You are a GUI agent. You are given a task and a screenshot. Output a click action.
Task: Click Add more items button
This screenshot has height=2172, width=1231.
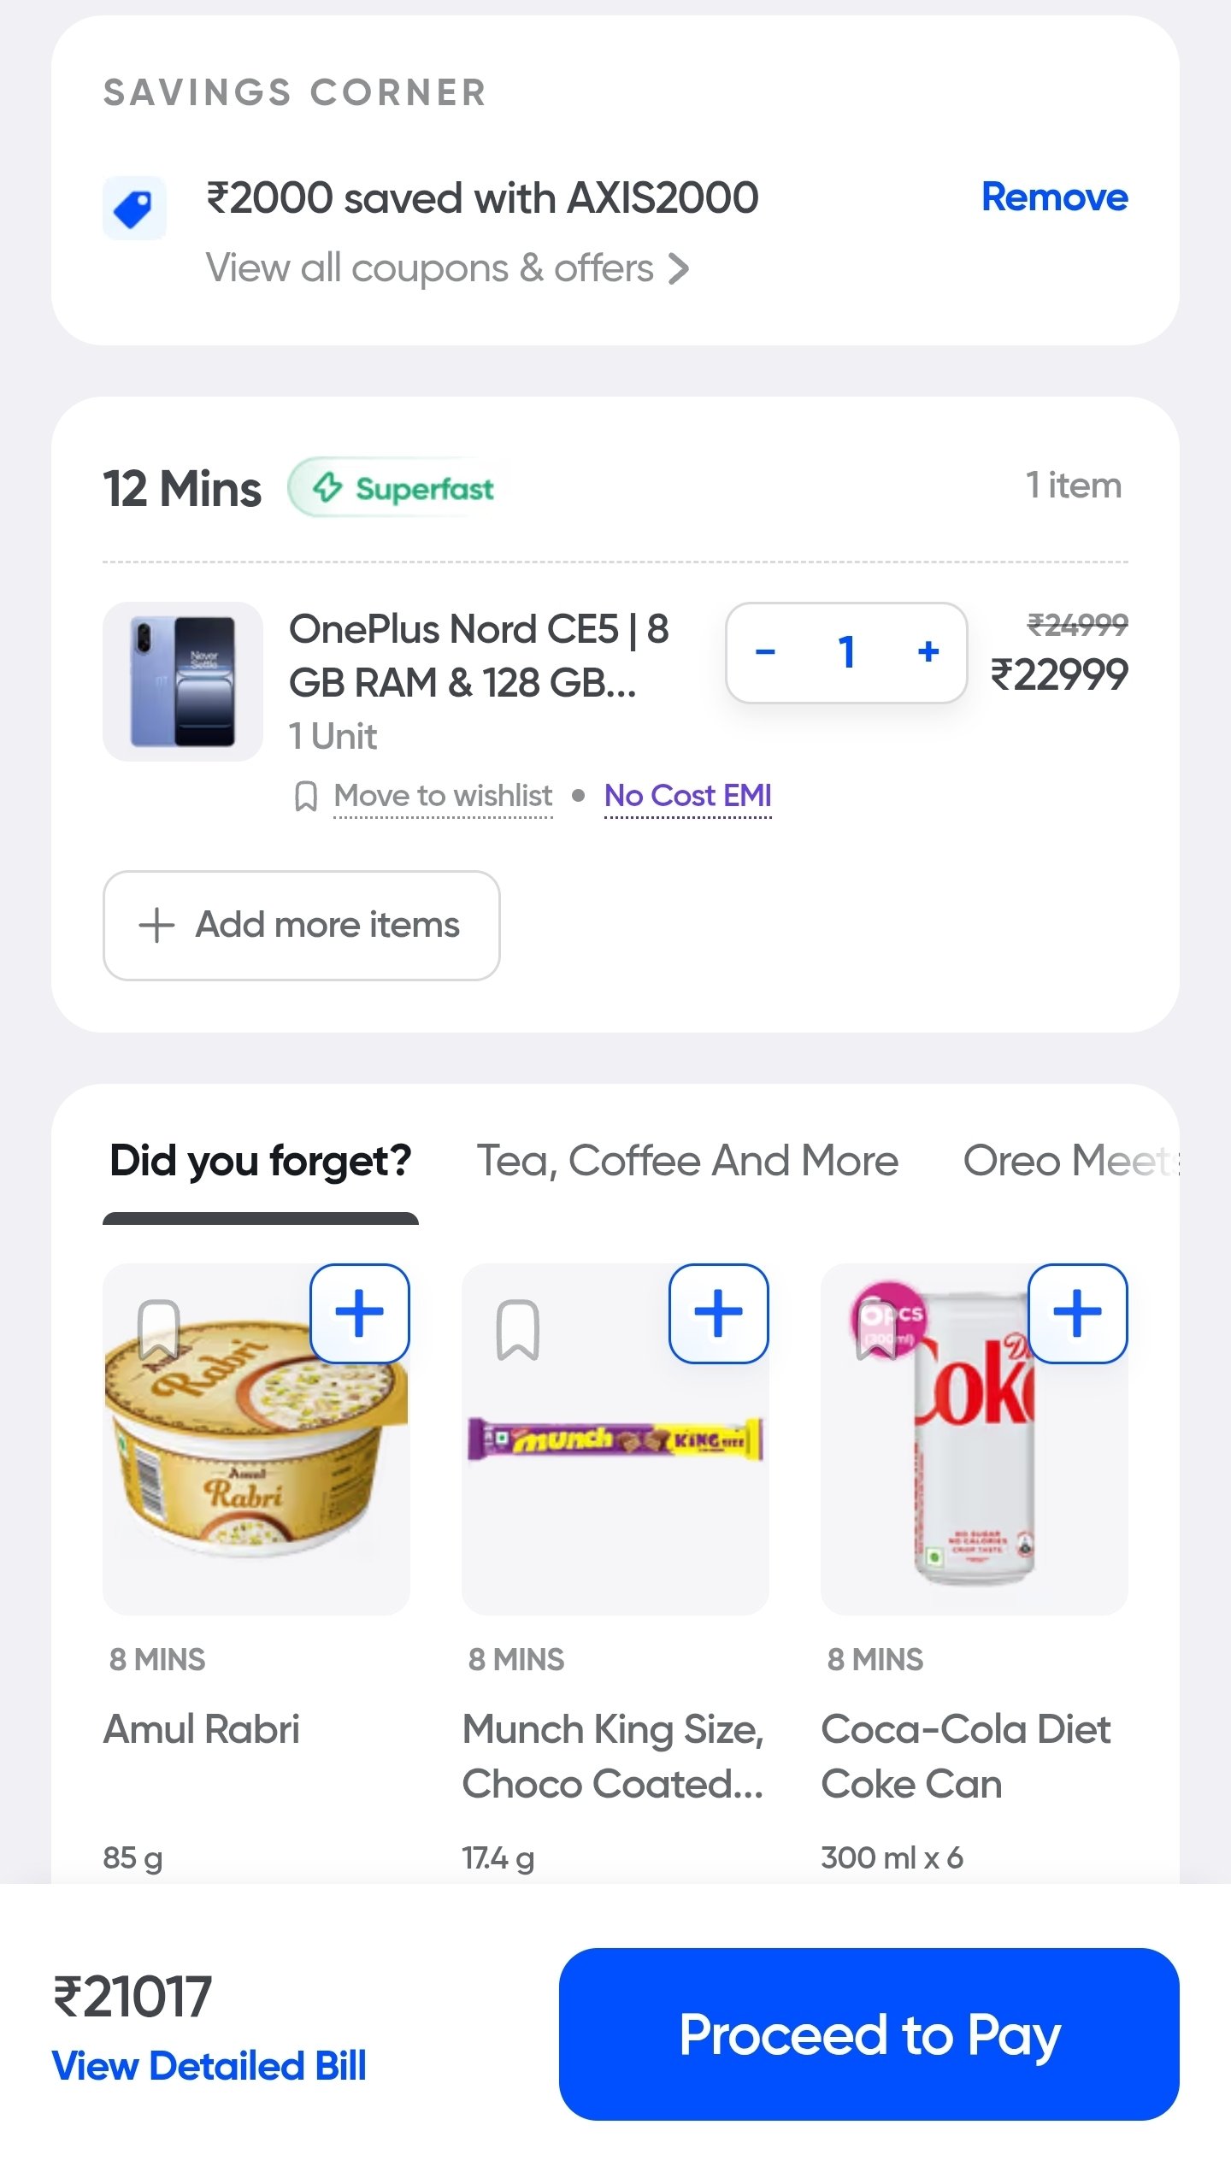(301, 925)
